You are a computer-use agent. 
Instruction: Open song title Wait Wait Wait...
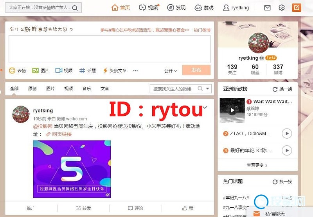tap(273, 102)
